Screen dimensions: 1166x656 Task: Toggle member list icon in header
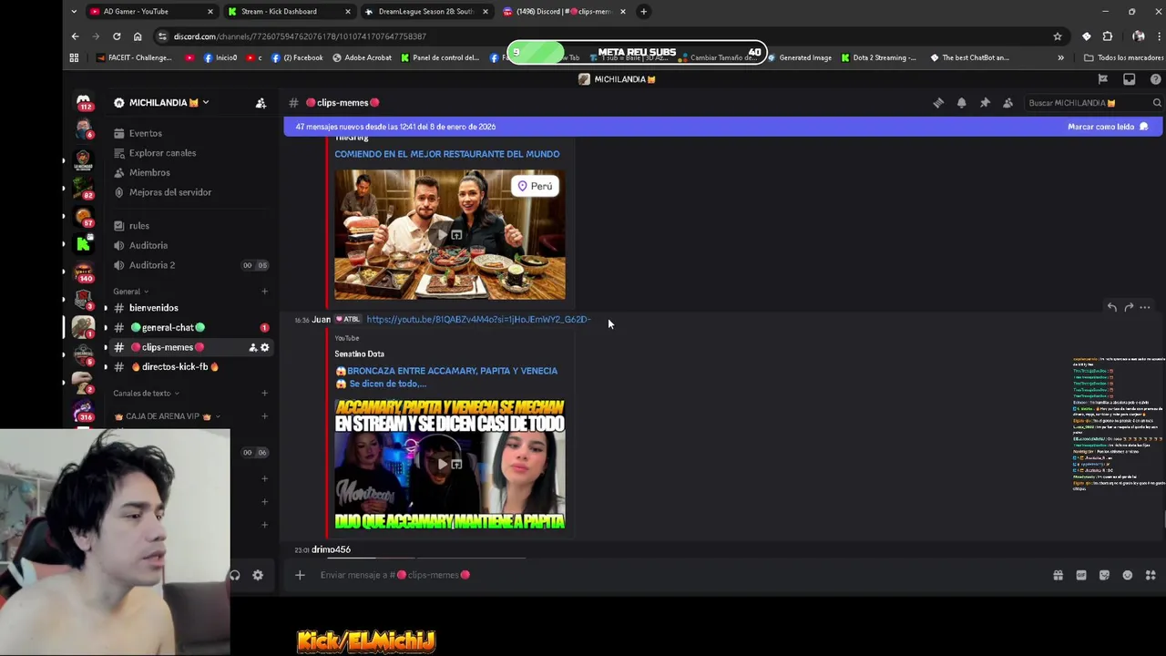(x=1007, y=103)
